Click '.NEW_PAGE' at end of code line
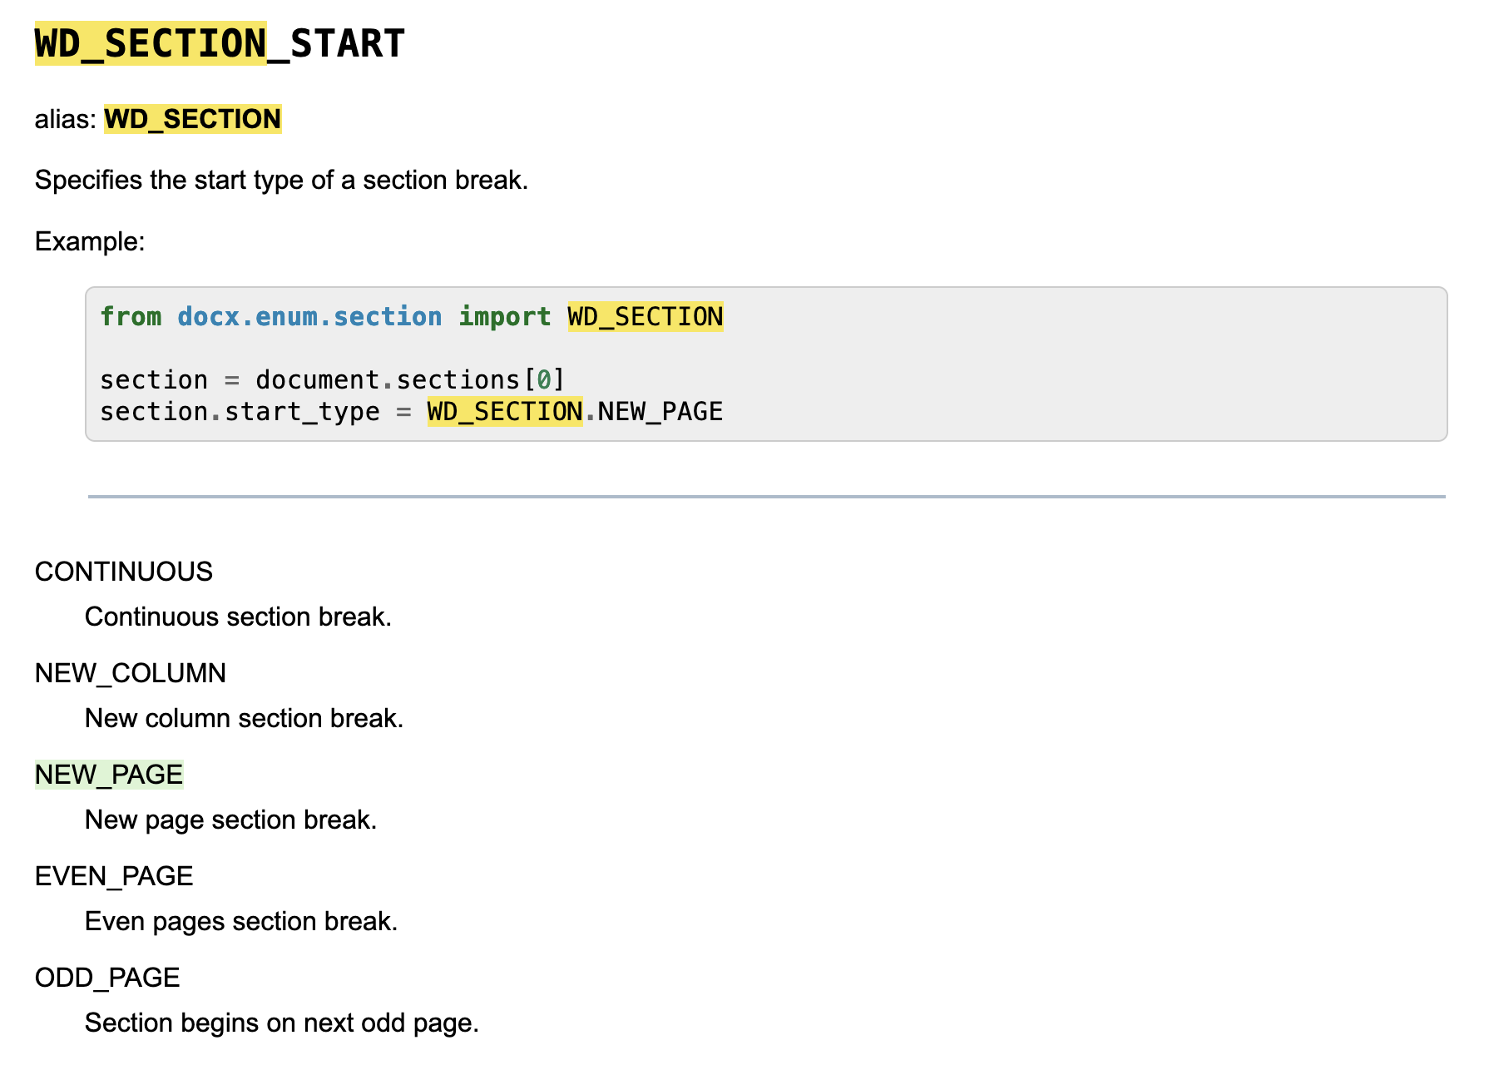 point(653,412)
